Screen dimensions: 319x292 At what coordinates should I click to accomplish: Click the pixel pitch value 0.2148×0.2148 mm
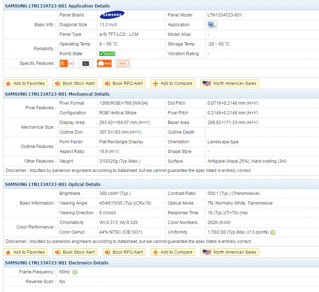(233, 113)
